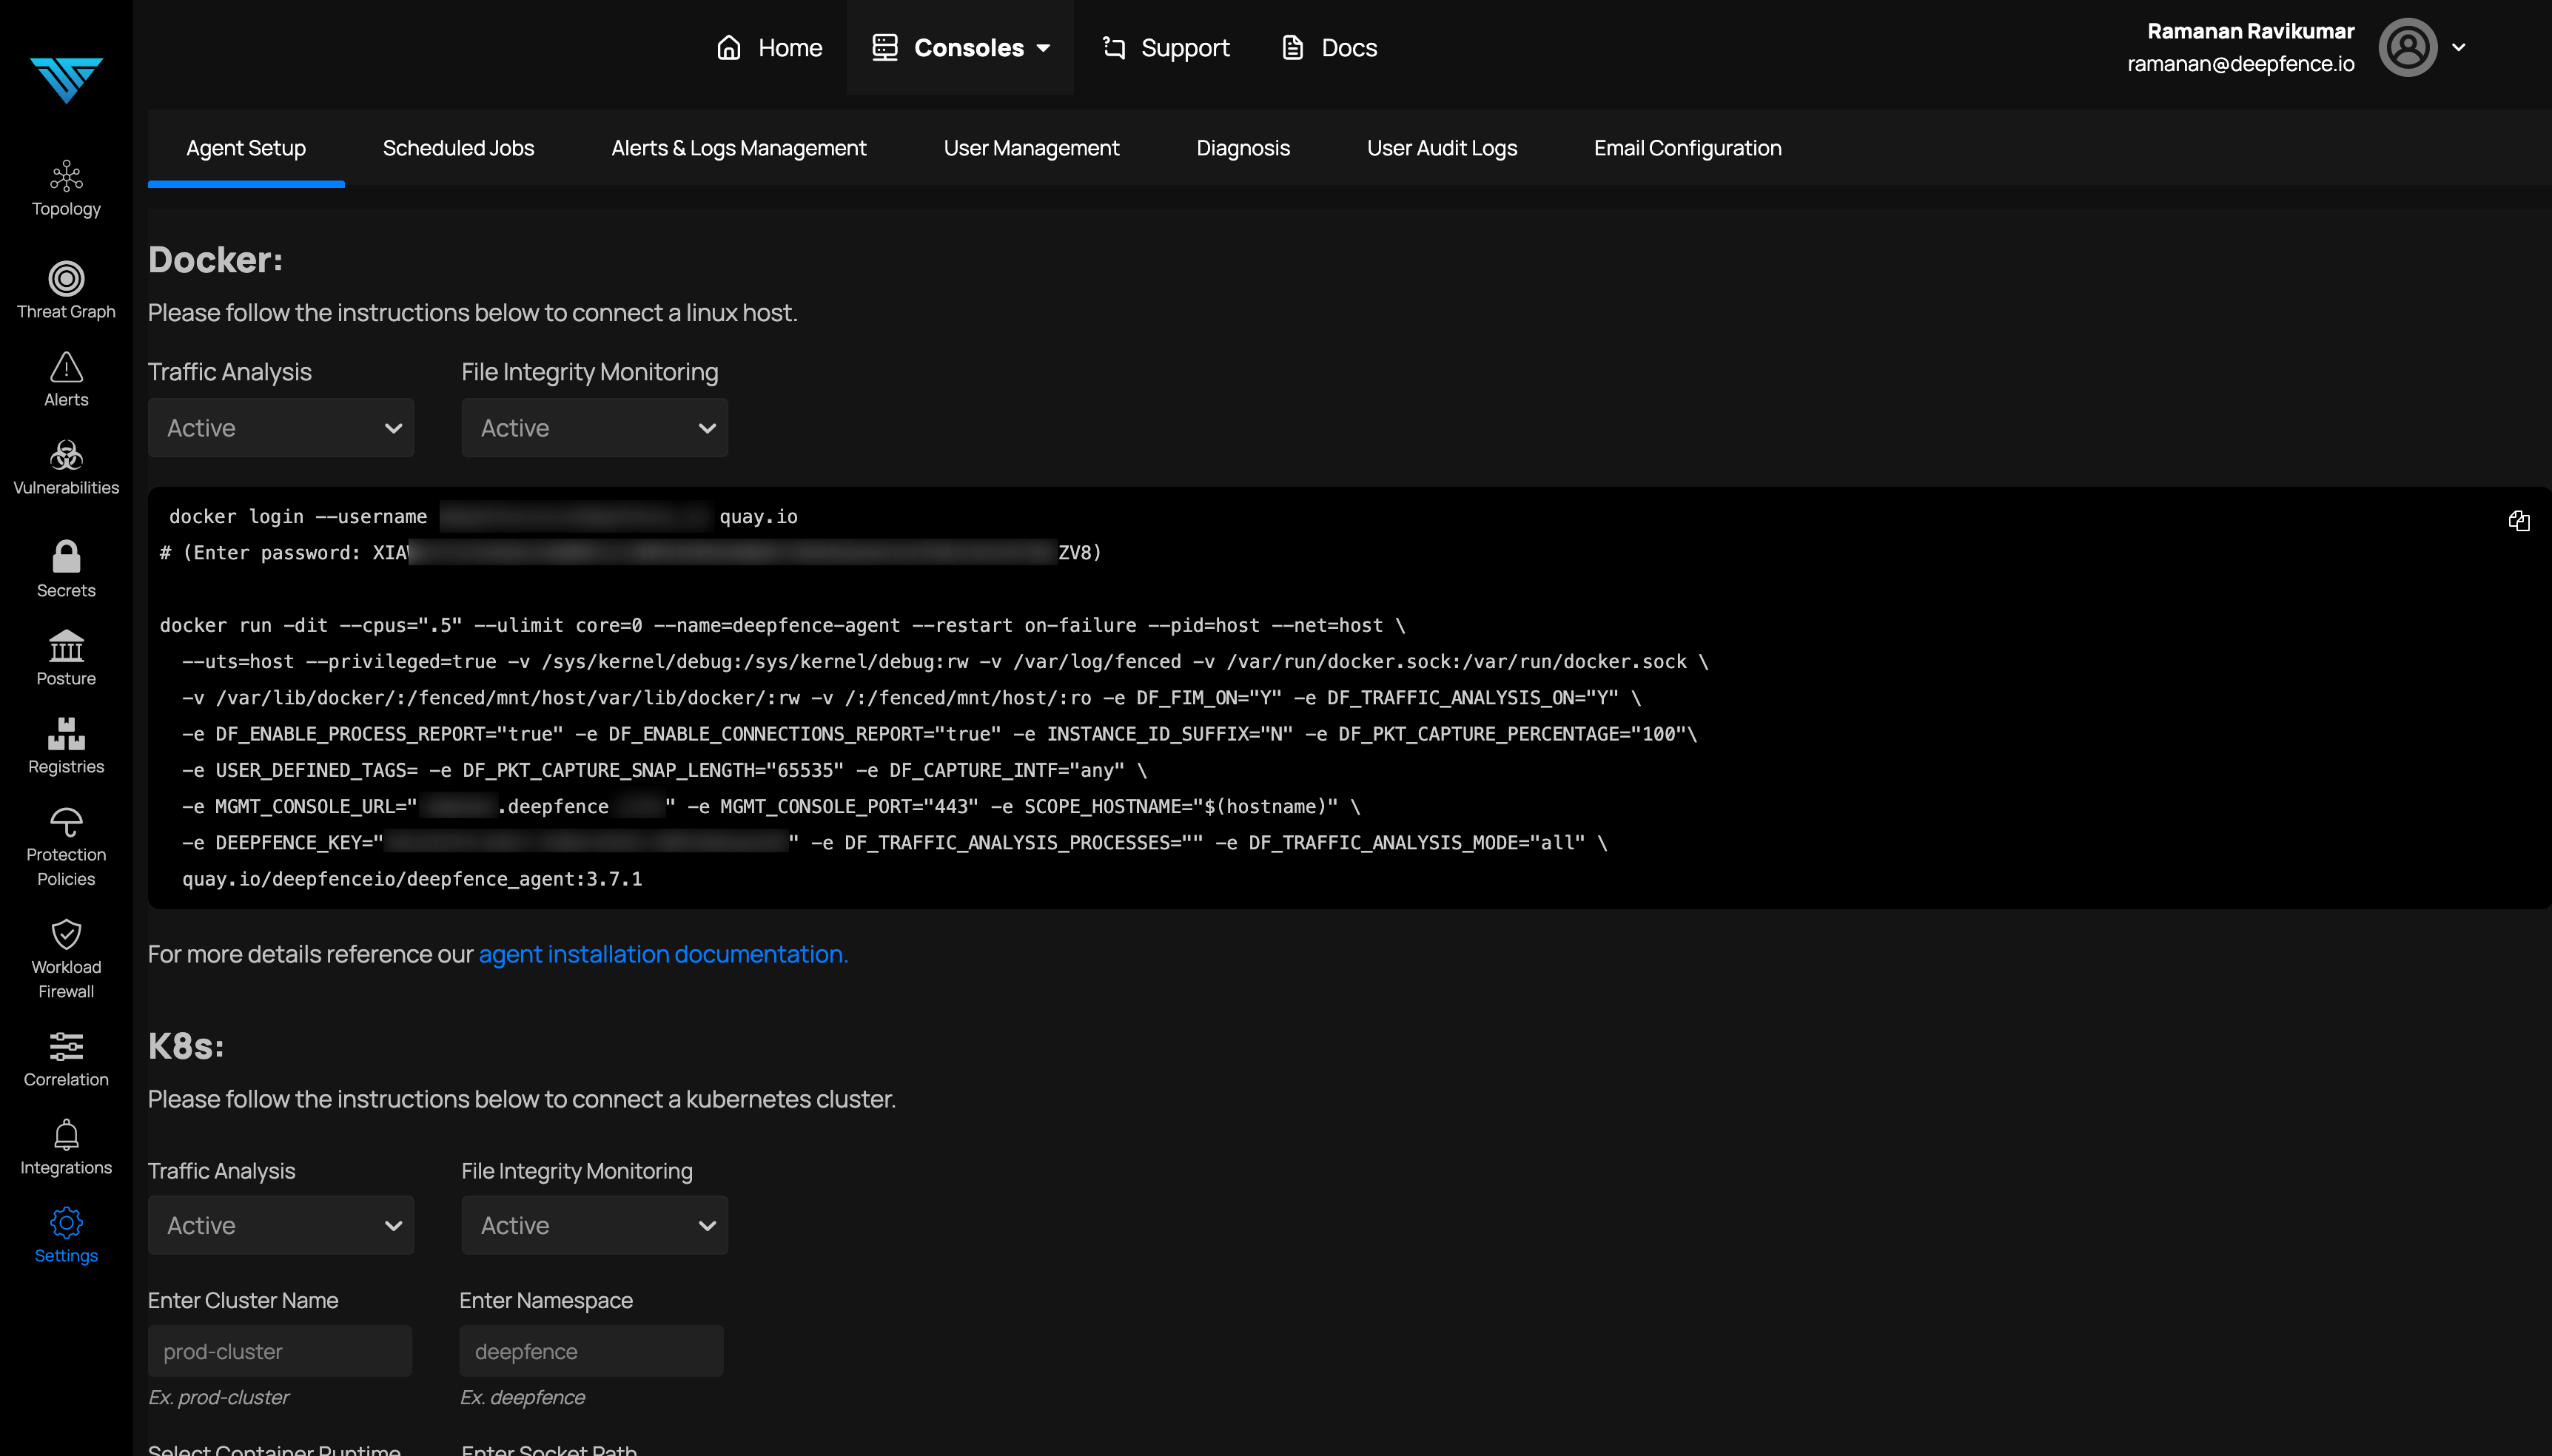This screenshot has width=2552, height=1456.
Task: Click the Ramanan Ravikumar user name
Action: click(x=2251, y=31)
